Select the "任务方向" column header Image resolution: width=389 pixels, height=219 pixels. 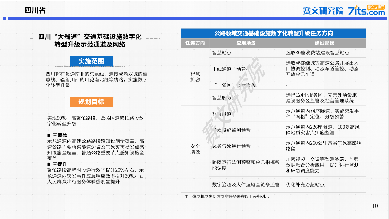click(195, 43)
